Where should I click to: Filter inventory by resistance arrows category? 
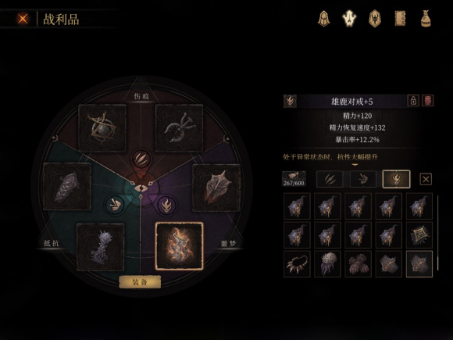[x=363, y=179]
